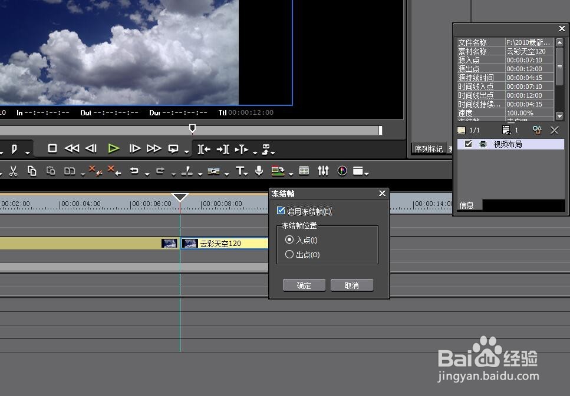Select the 视频布局 (Video Layout) row
This screenshot has width=570, height=396.
pos(510,144)
